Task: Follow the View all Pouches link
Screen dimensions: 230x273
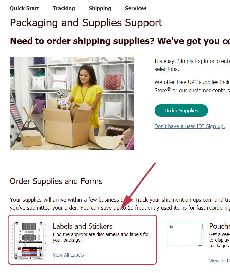Action: point(220,261)
